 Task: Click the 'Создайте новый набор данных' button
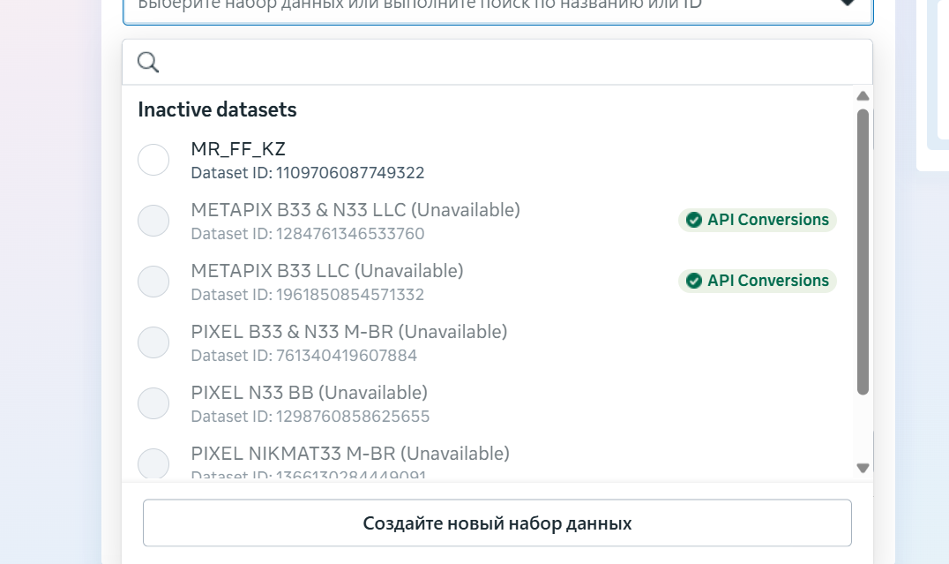(497, 523)
